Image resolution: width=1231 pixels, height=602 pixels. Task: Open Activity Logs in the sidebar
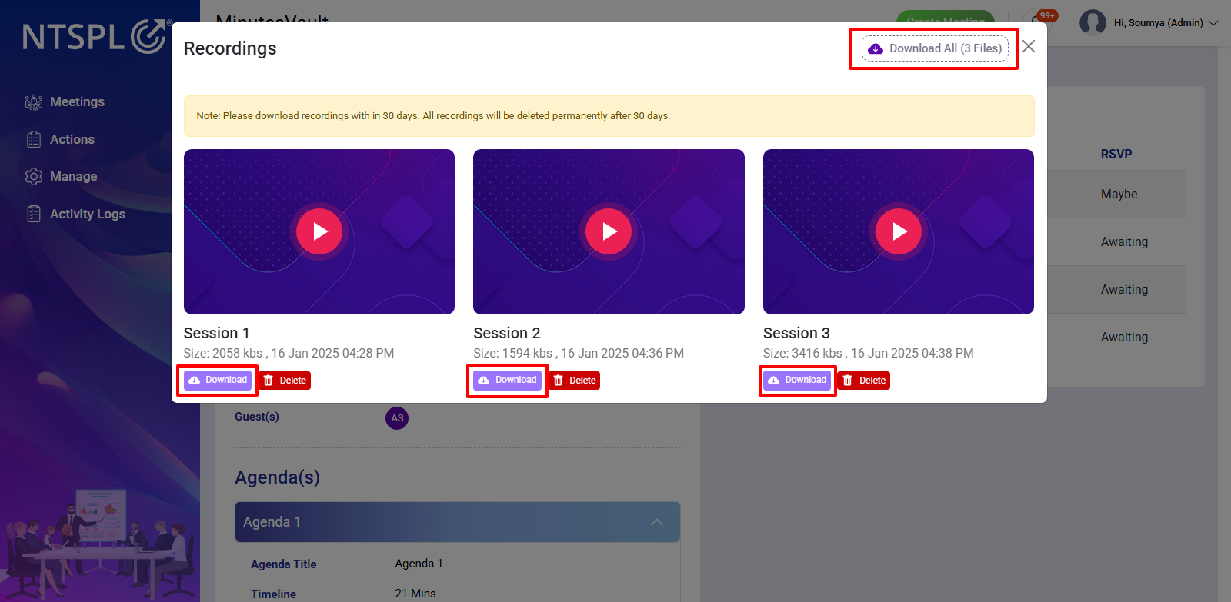pos(75,215)
